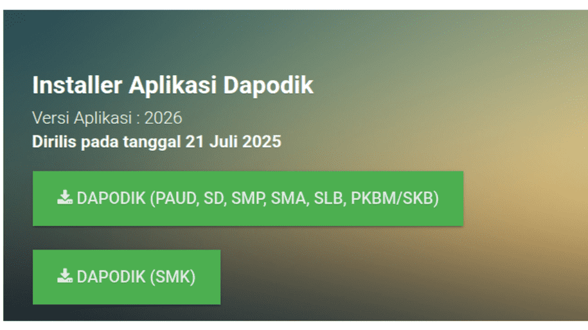
Task: Click the version number "2026"
Action: (x=163, y=117)
